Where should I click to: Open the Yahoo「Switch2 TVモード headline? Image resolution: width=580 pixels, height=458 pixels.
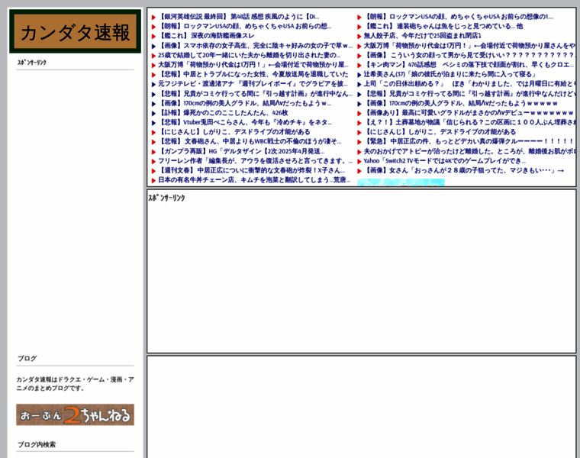coord(445,161)
